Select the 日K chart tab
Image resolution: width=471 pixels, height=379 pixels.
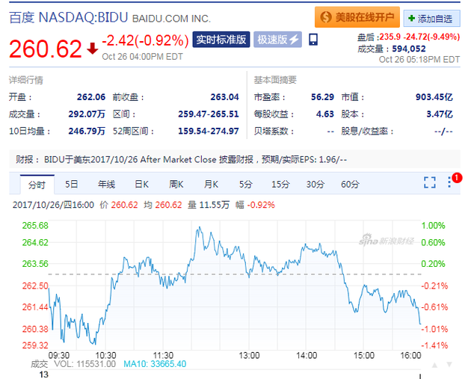click(141, 184)
